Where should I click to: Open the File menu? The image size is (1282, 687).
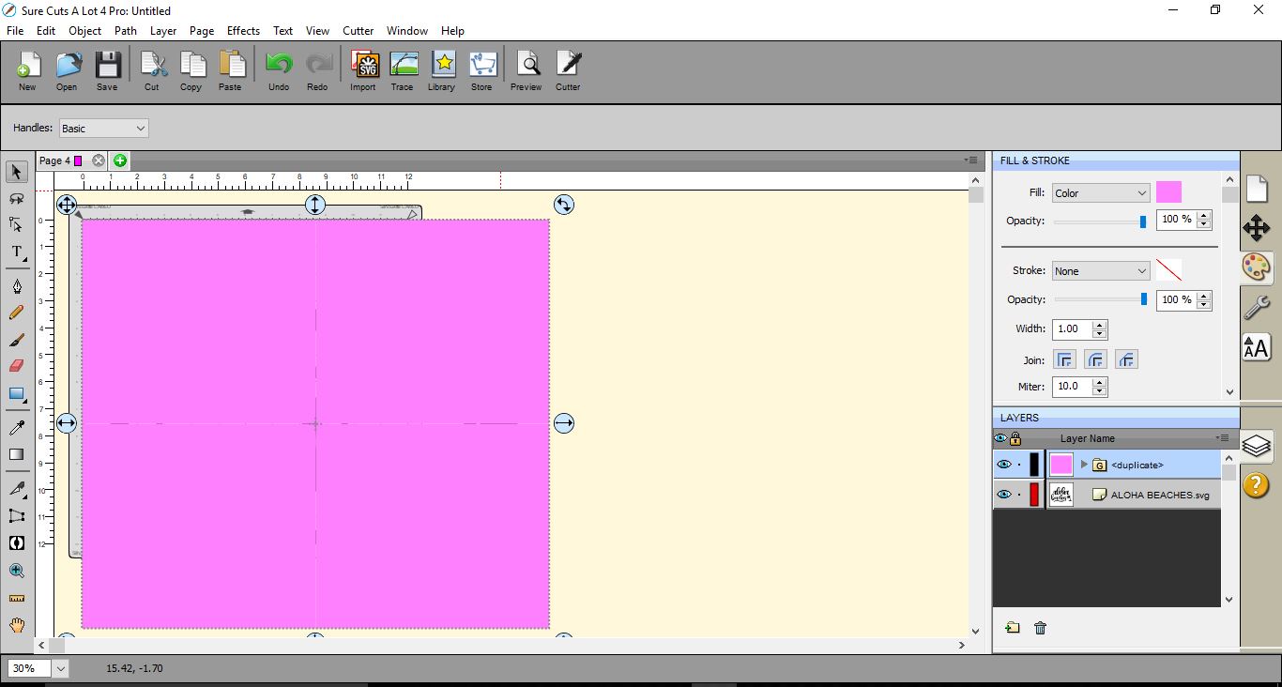pyautogui.click(x=15, y=31)
